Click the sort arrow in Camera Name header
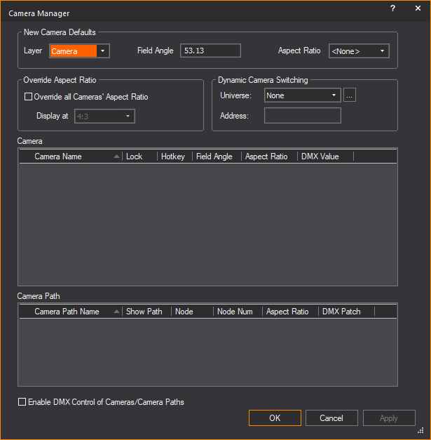The height and width of the screenshot is (440, 431). pos(116,156)
